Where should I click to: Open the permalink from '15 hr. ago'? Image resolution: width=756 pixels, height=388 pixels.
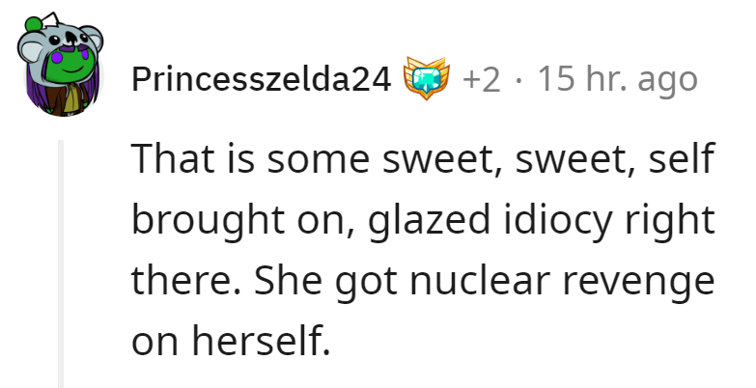pyautogui.click(x=618, y=79)
